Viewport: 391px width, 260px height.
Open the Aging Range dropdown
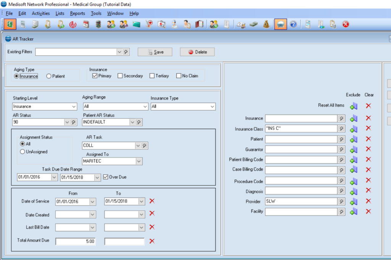145,107
